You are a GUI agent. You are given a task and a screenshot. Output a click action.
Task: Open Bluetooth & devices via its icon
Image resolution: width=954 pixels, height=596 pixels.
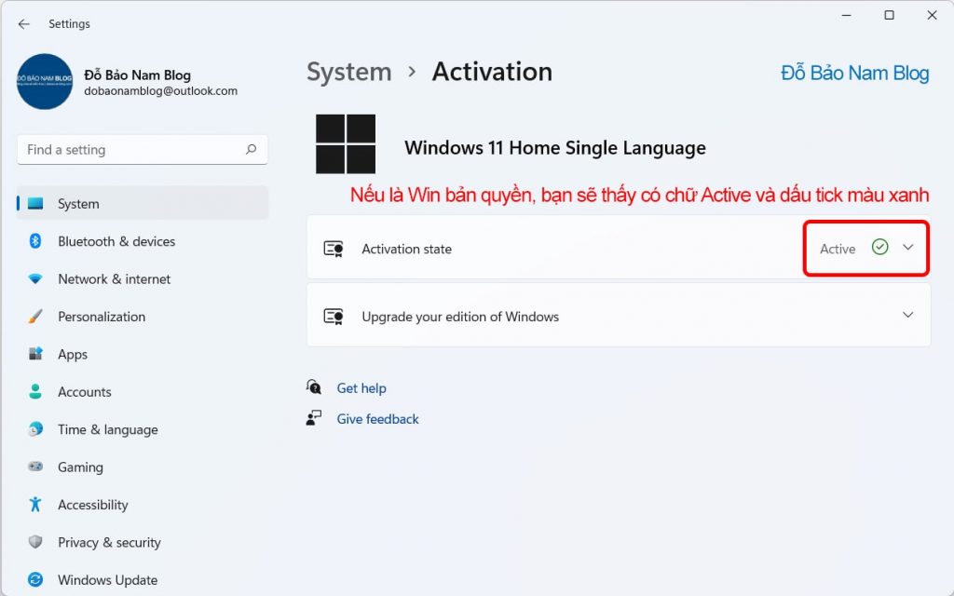(35, 241)
